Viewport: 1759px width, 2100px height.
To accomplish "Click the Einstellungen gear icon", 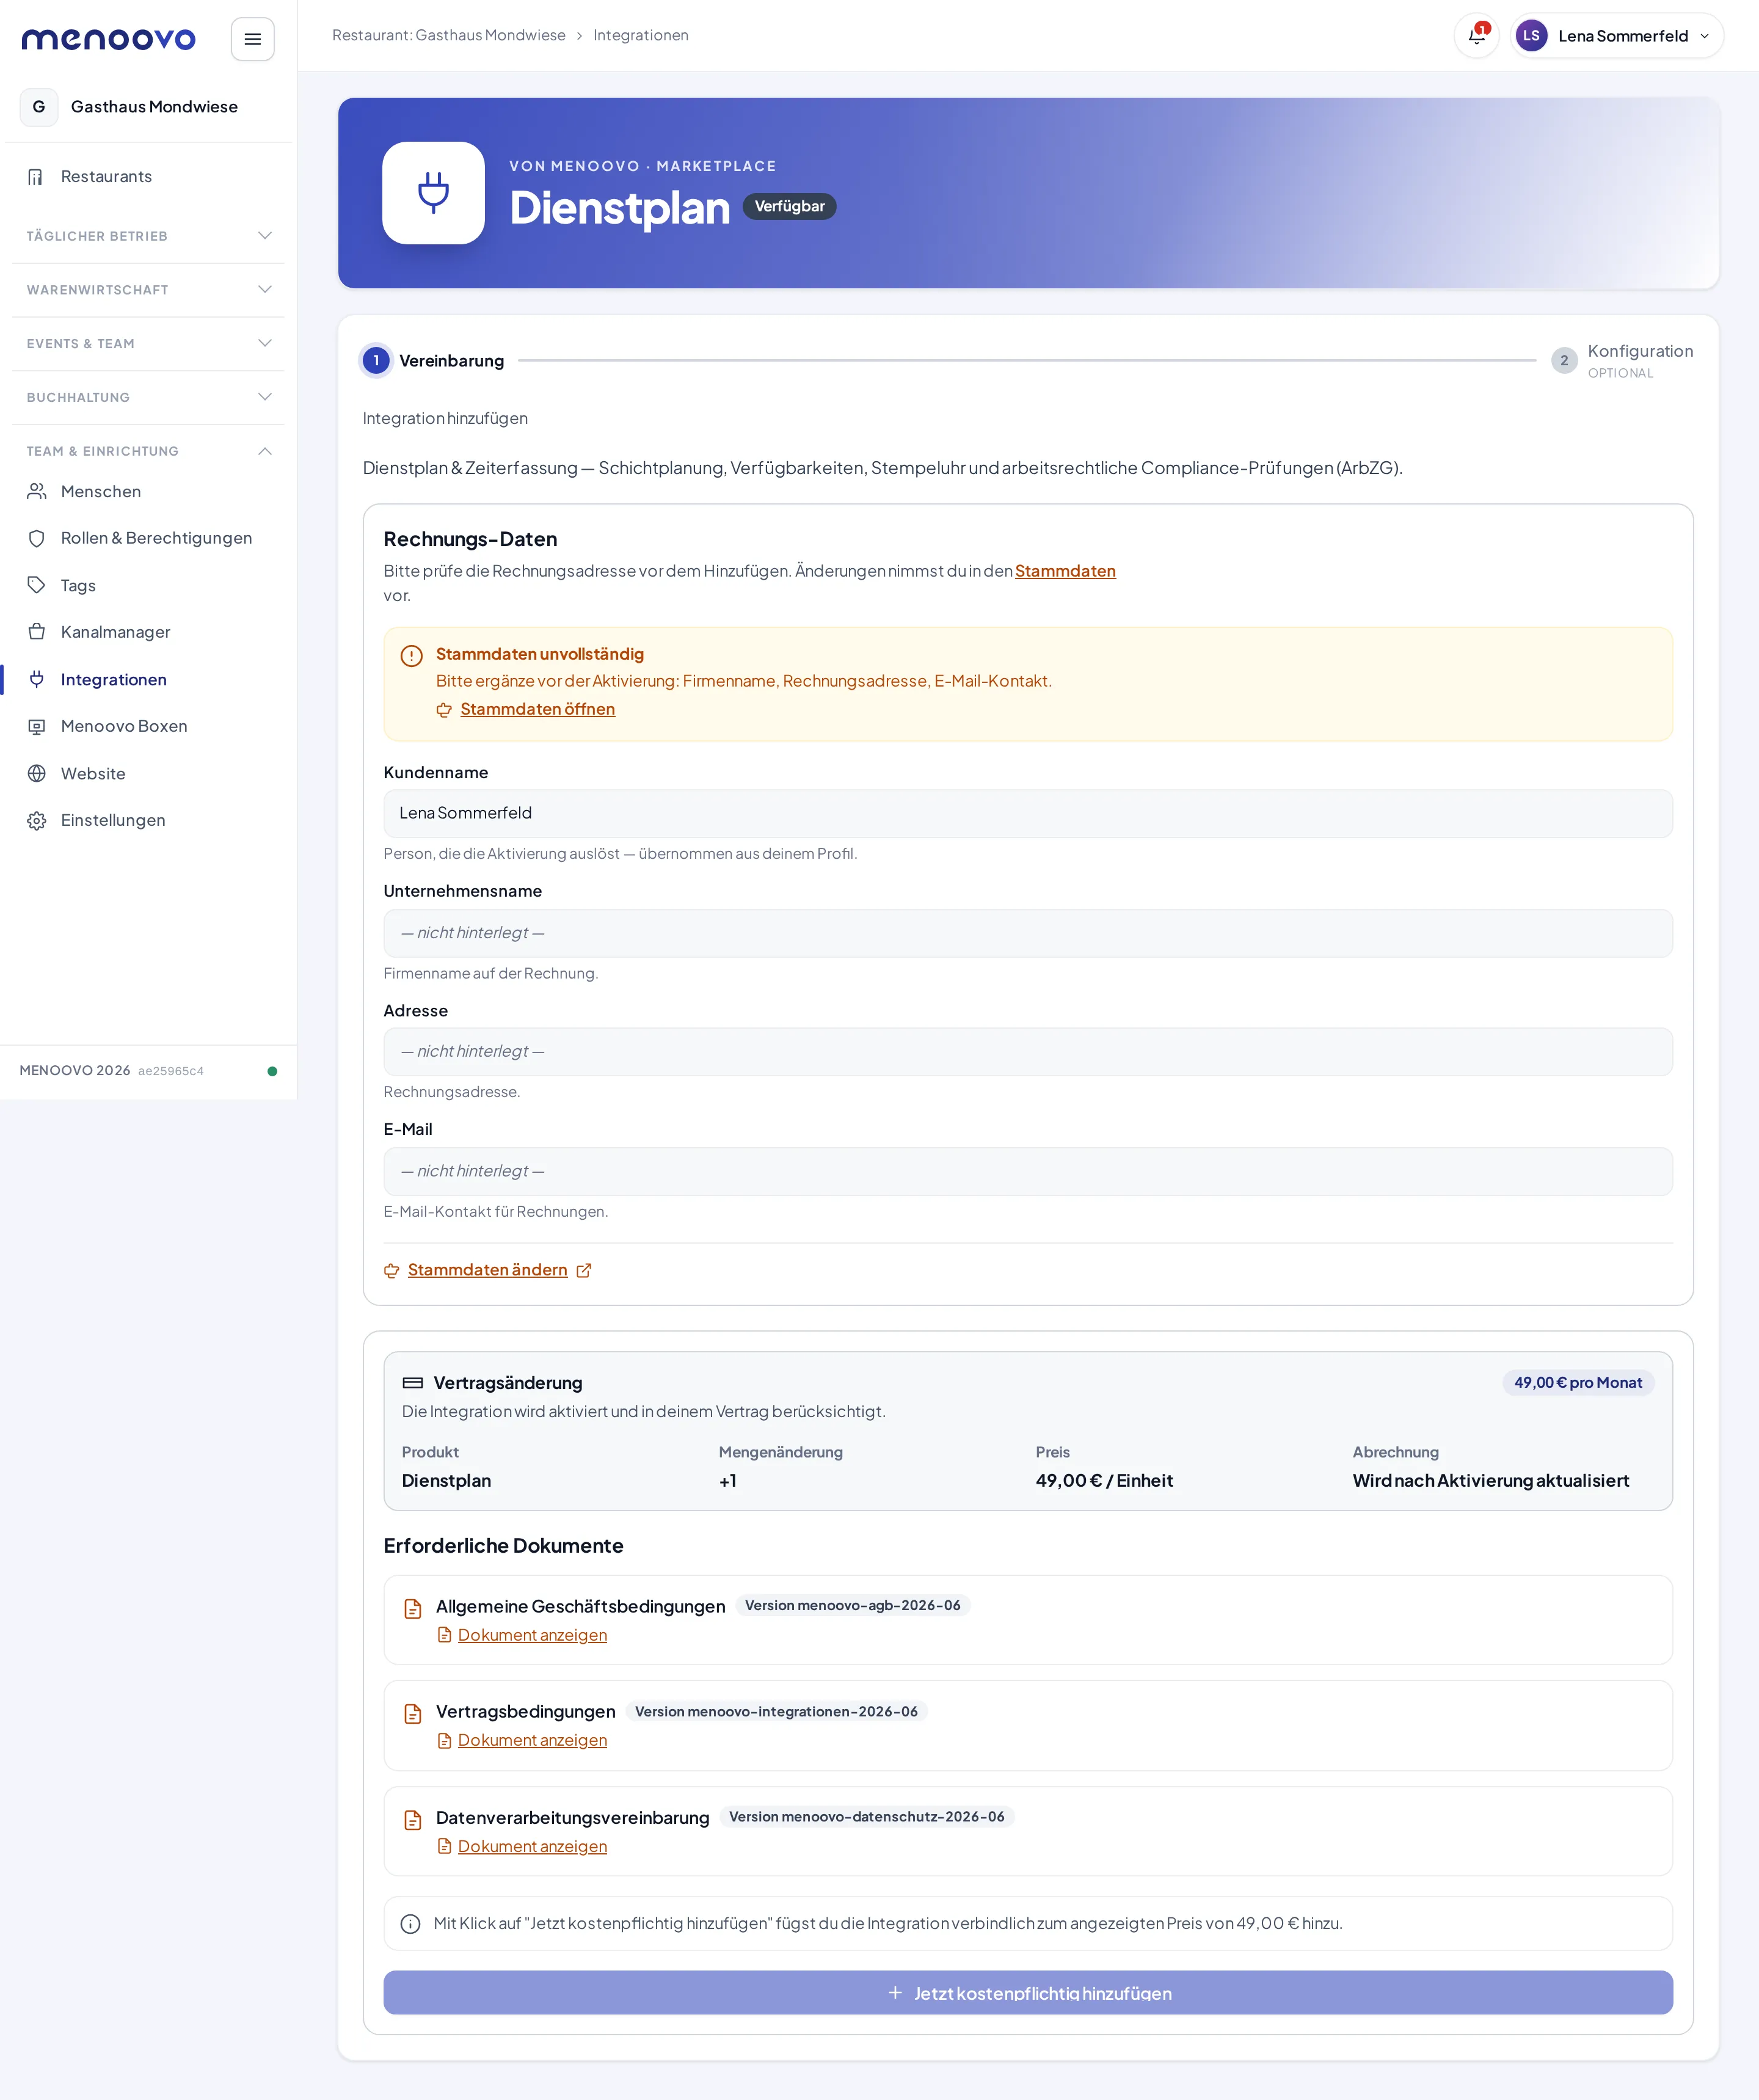I will pos(36,820).
